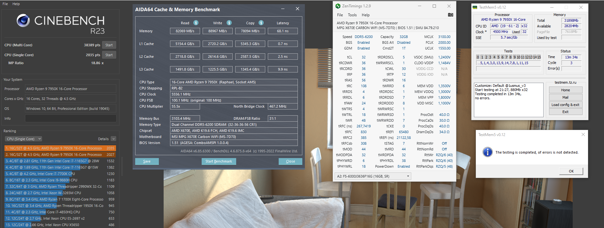
Task: Click Close button in AIDA64 benchmark
Action: (290, 161)
